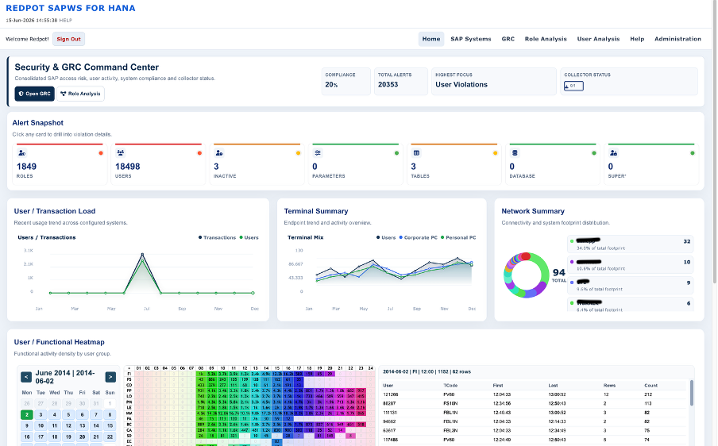Screen dimensions: 718x446
Task: Click the Roles alert card user icon
Action: pos(22,153)
